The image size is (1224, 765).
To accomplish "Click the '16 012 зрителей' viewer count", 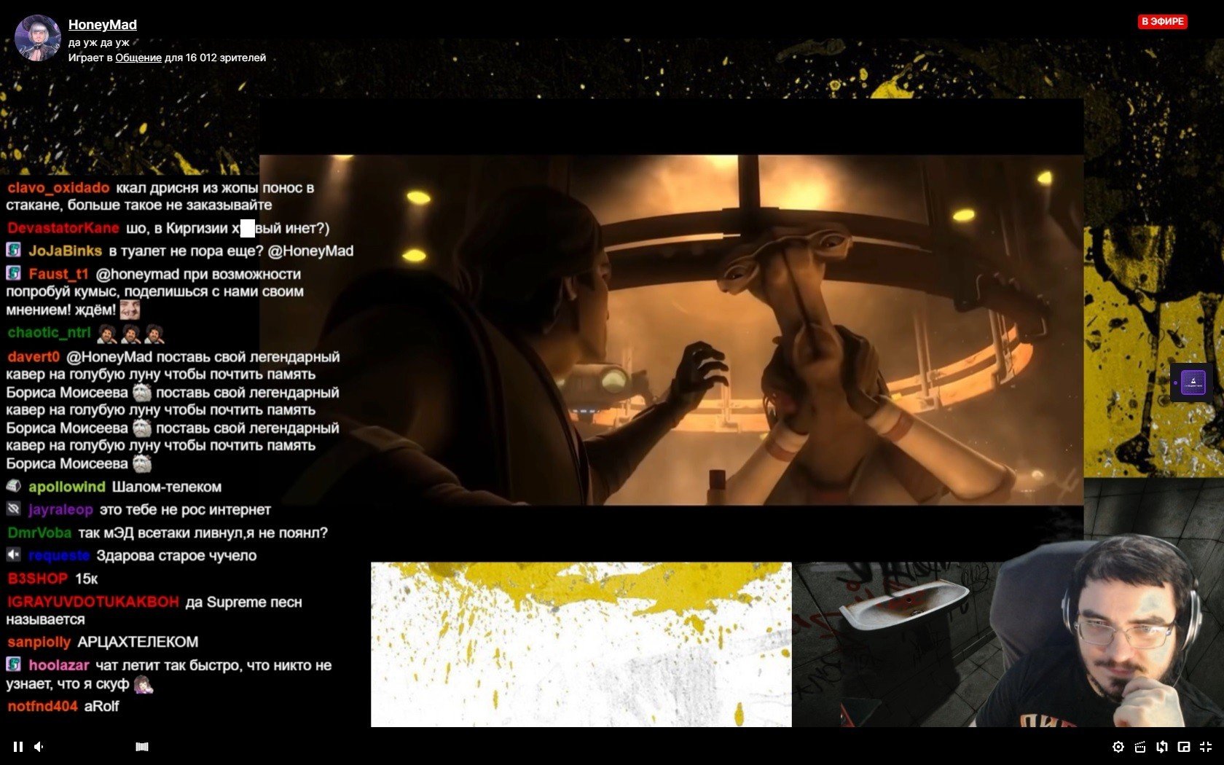I will [x=226, y=58].
